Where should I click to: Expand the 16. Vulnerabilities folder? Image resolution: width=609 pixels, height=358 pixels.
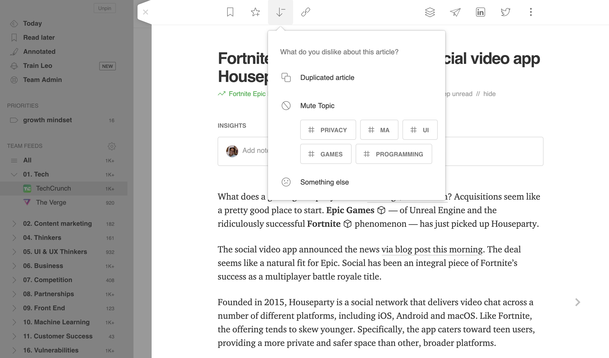14,350
